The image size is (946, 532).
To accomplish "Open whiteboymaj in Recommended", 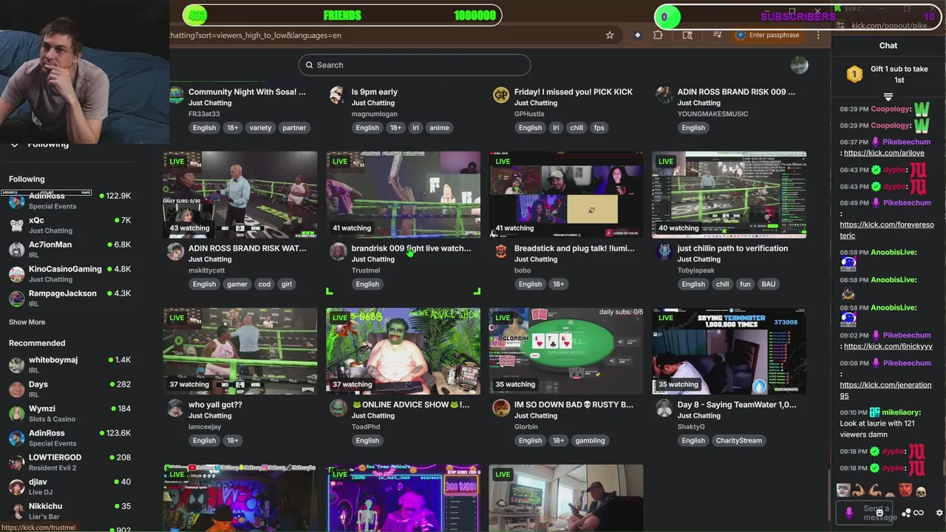I will click(x=69, y=364).
